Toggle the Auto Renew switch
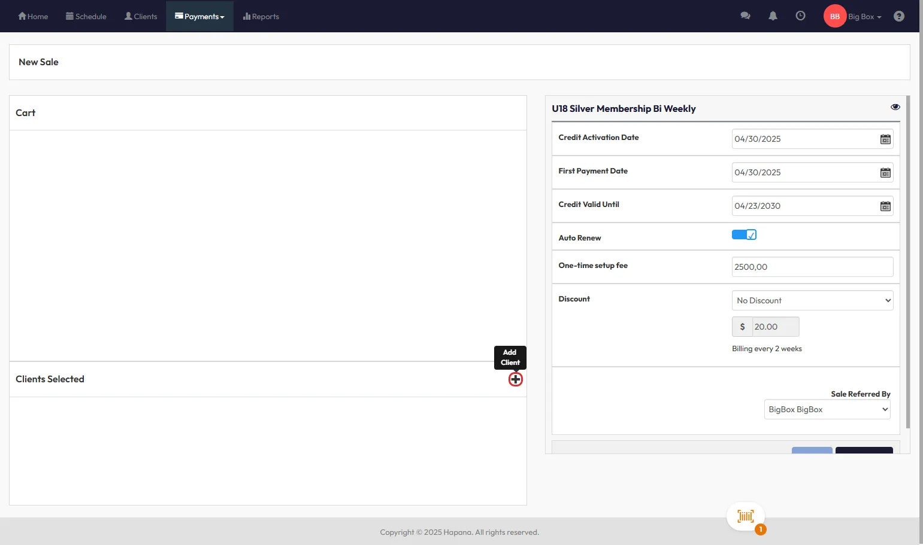Image resolution: width=923 pixels, height=545 pixels. 744,235
